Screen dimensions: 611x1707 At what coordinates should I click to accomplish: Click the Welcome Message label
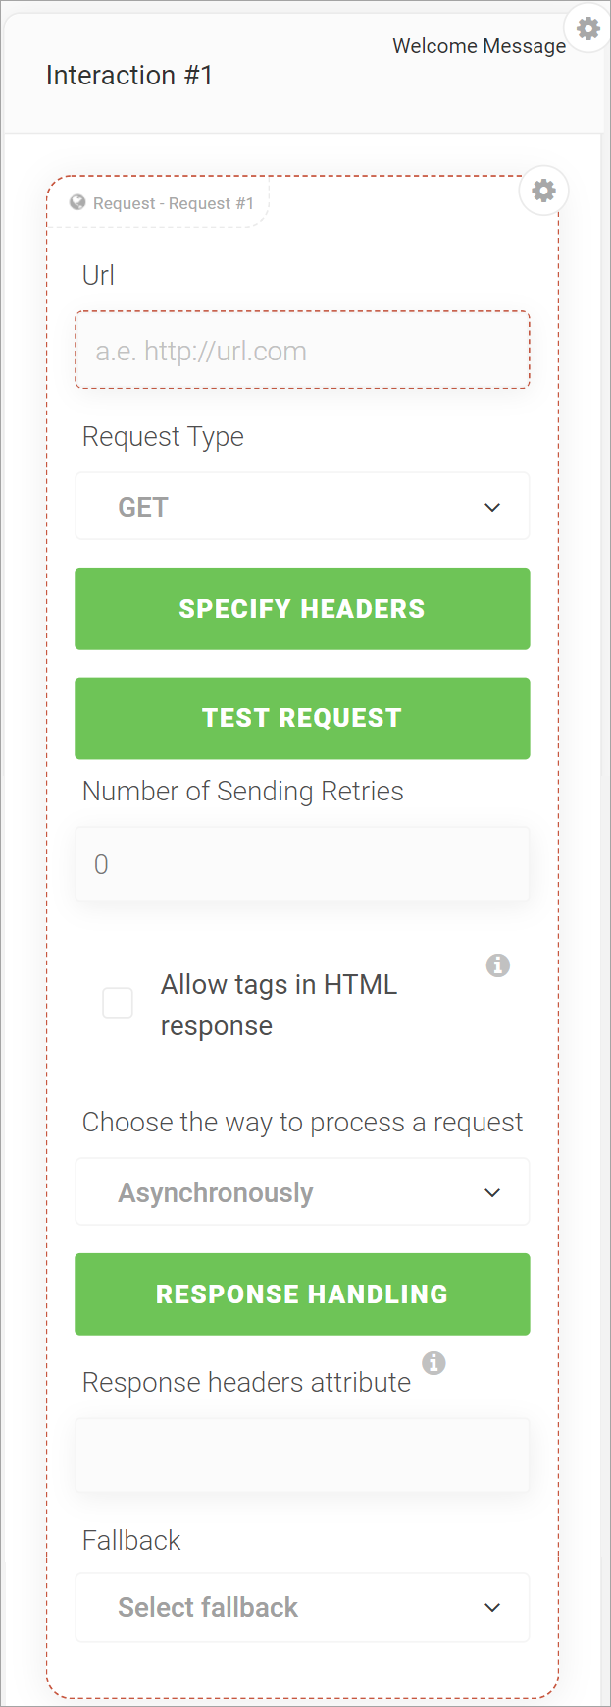(479, 46)
